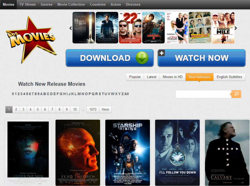Open the Premature carousel poster
250x186 pixels.
coord(200,28)
